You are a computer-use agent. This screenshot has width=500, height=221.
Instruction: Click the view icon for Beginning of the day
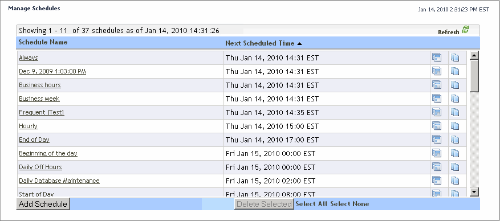pos(437,153)
